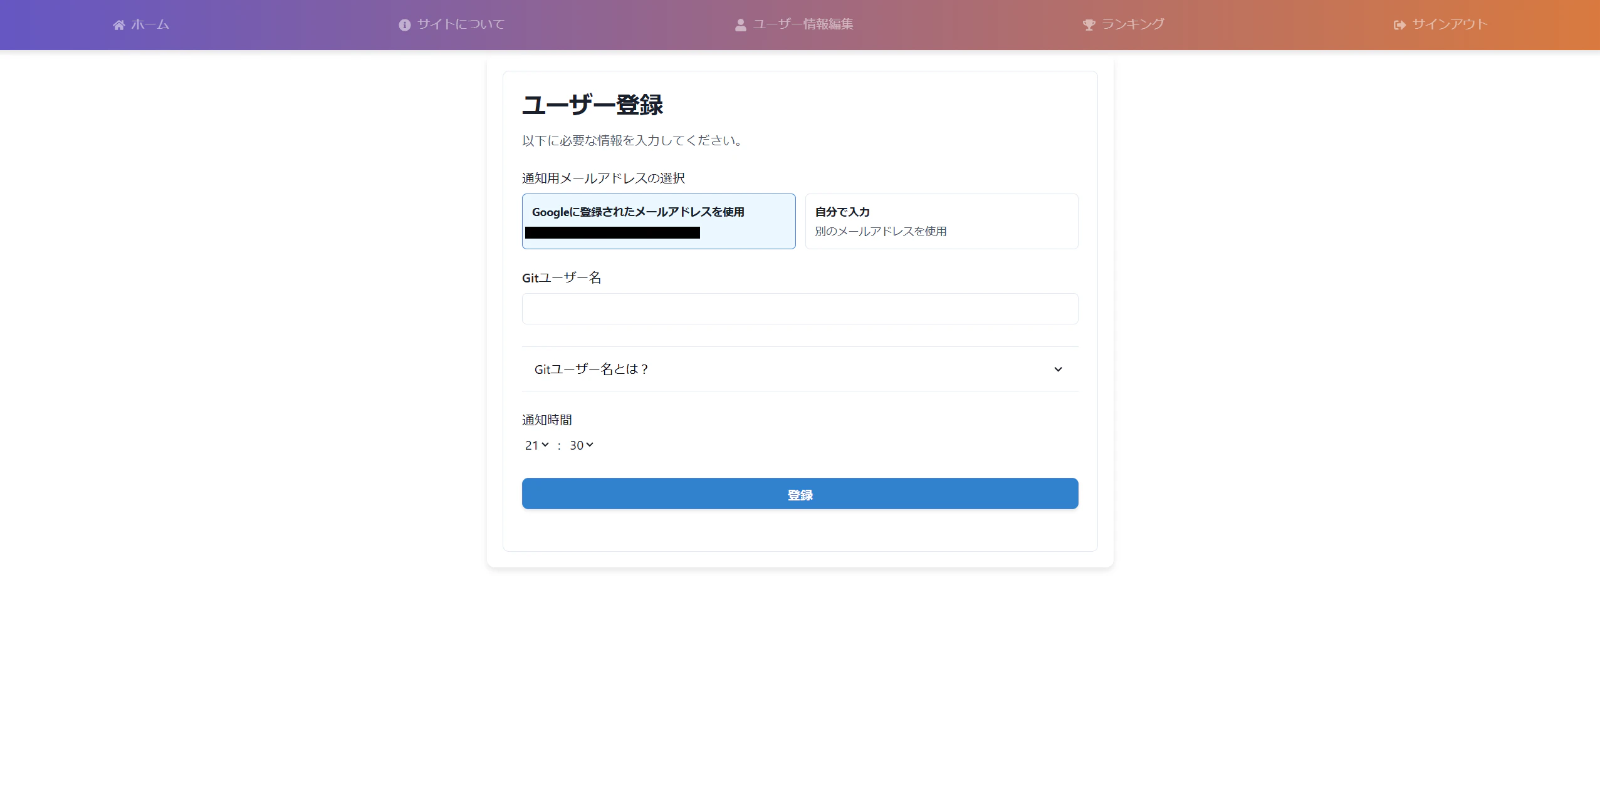Click the home icon in navbar
The height and width of the screenshot is (796, 1600).
click(x=118, y=25)
